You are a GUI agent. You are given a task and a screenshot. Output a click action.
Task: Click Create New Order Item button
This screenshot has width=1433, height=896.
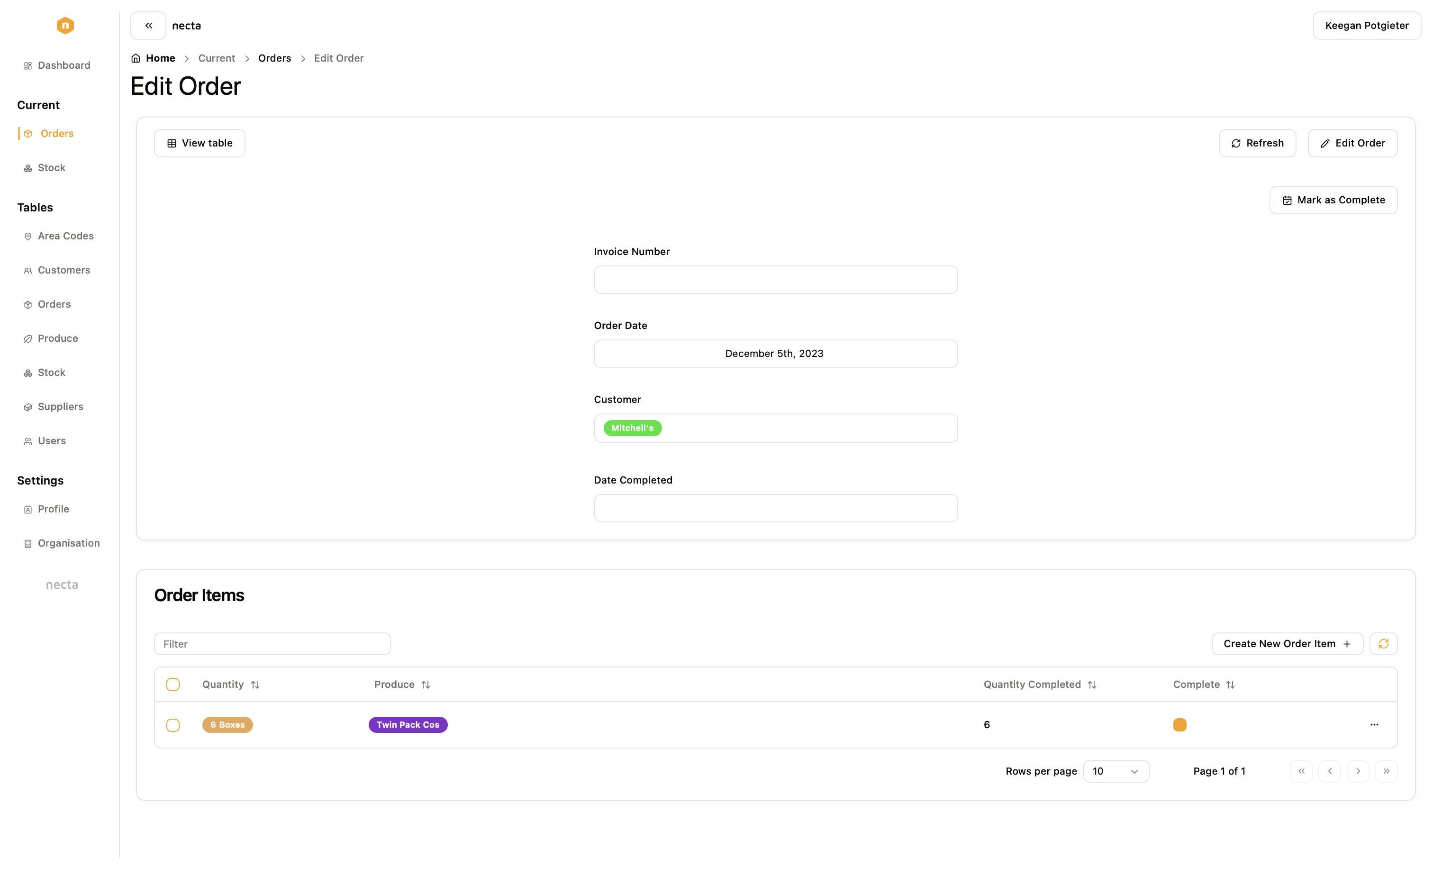[1287, 644]
